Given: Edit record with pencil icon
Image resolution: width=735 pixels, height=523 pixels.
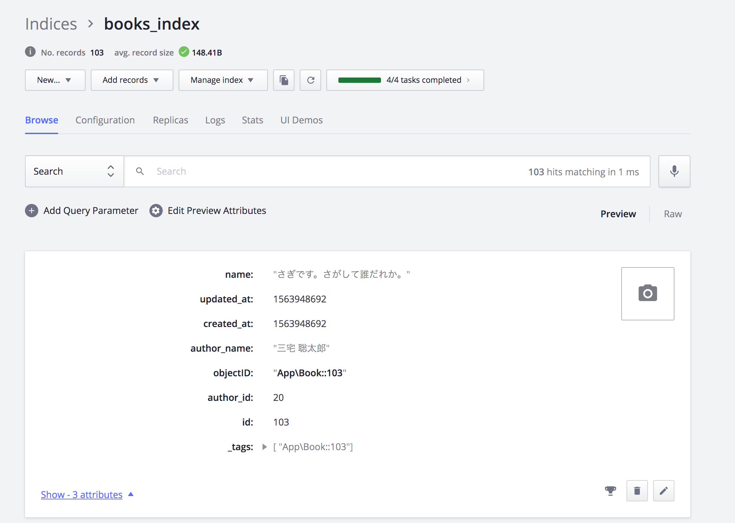Looking at the screenshot, I should click(x=663, y=491).
